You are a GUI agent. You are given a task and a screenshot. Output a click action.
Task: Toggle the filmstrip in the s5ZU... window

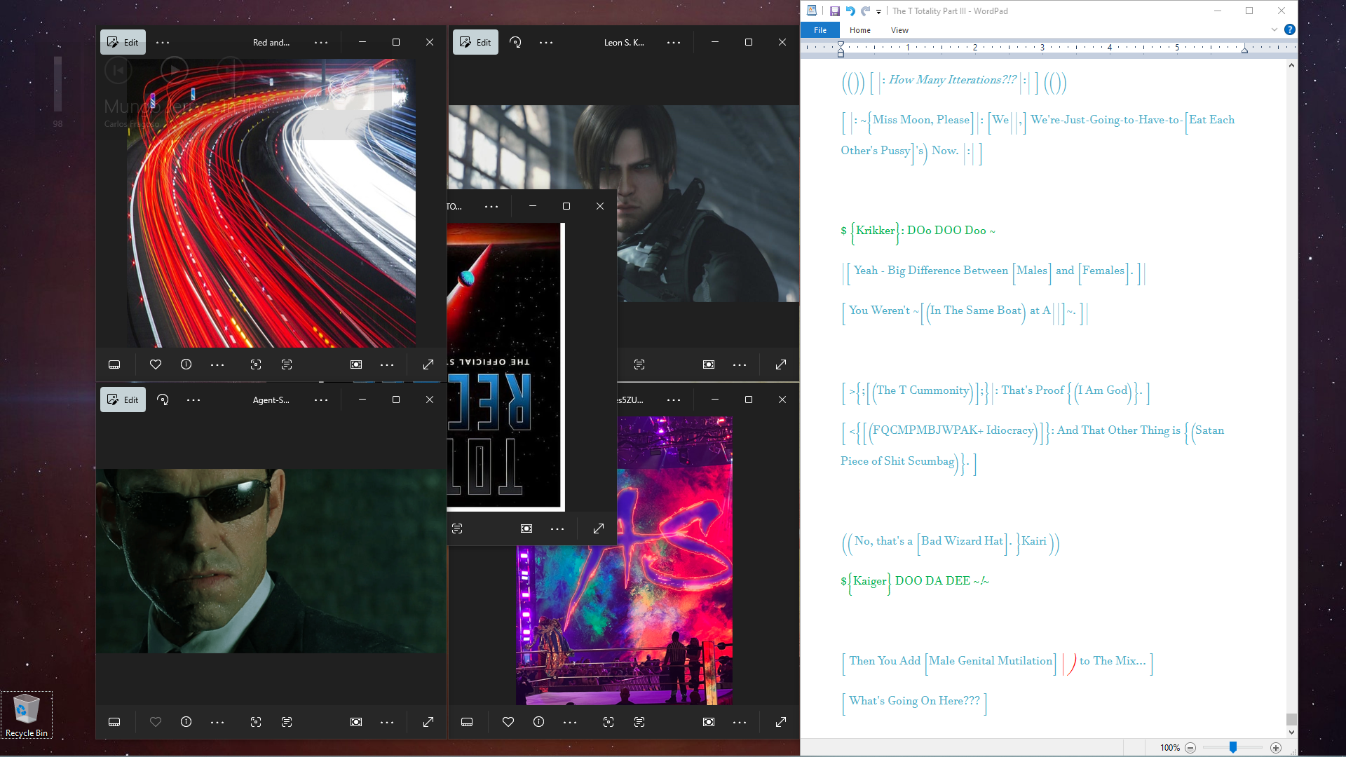[467, 722]
